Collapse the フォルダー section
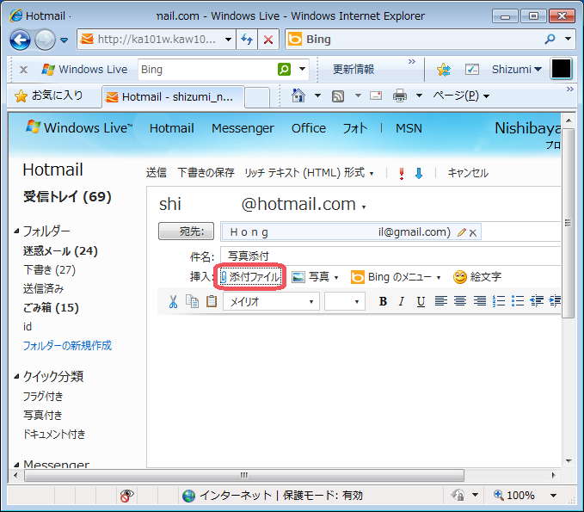 tap(16, 231)
